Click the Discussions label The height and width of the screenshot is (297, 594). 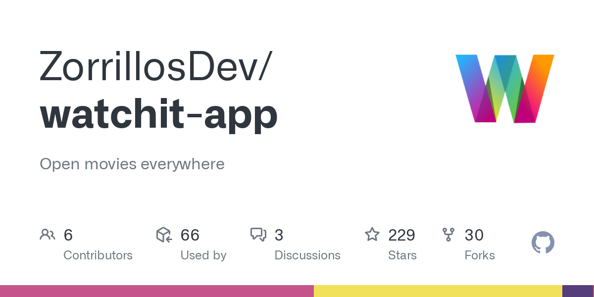tap(307, 255)
